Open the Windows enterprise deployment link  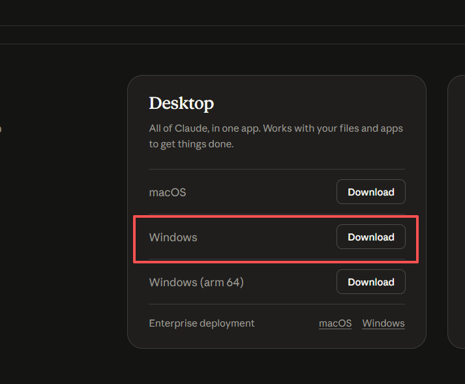tap(383, 323)
